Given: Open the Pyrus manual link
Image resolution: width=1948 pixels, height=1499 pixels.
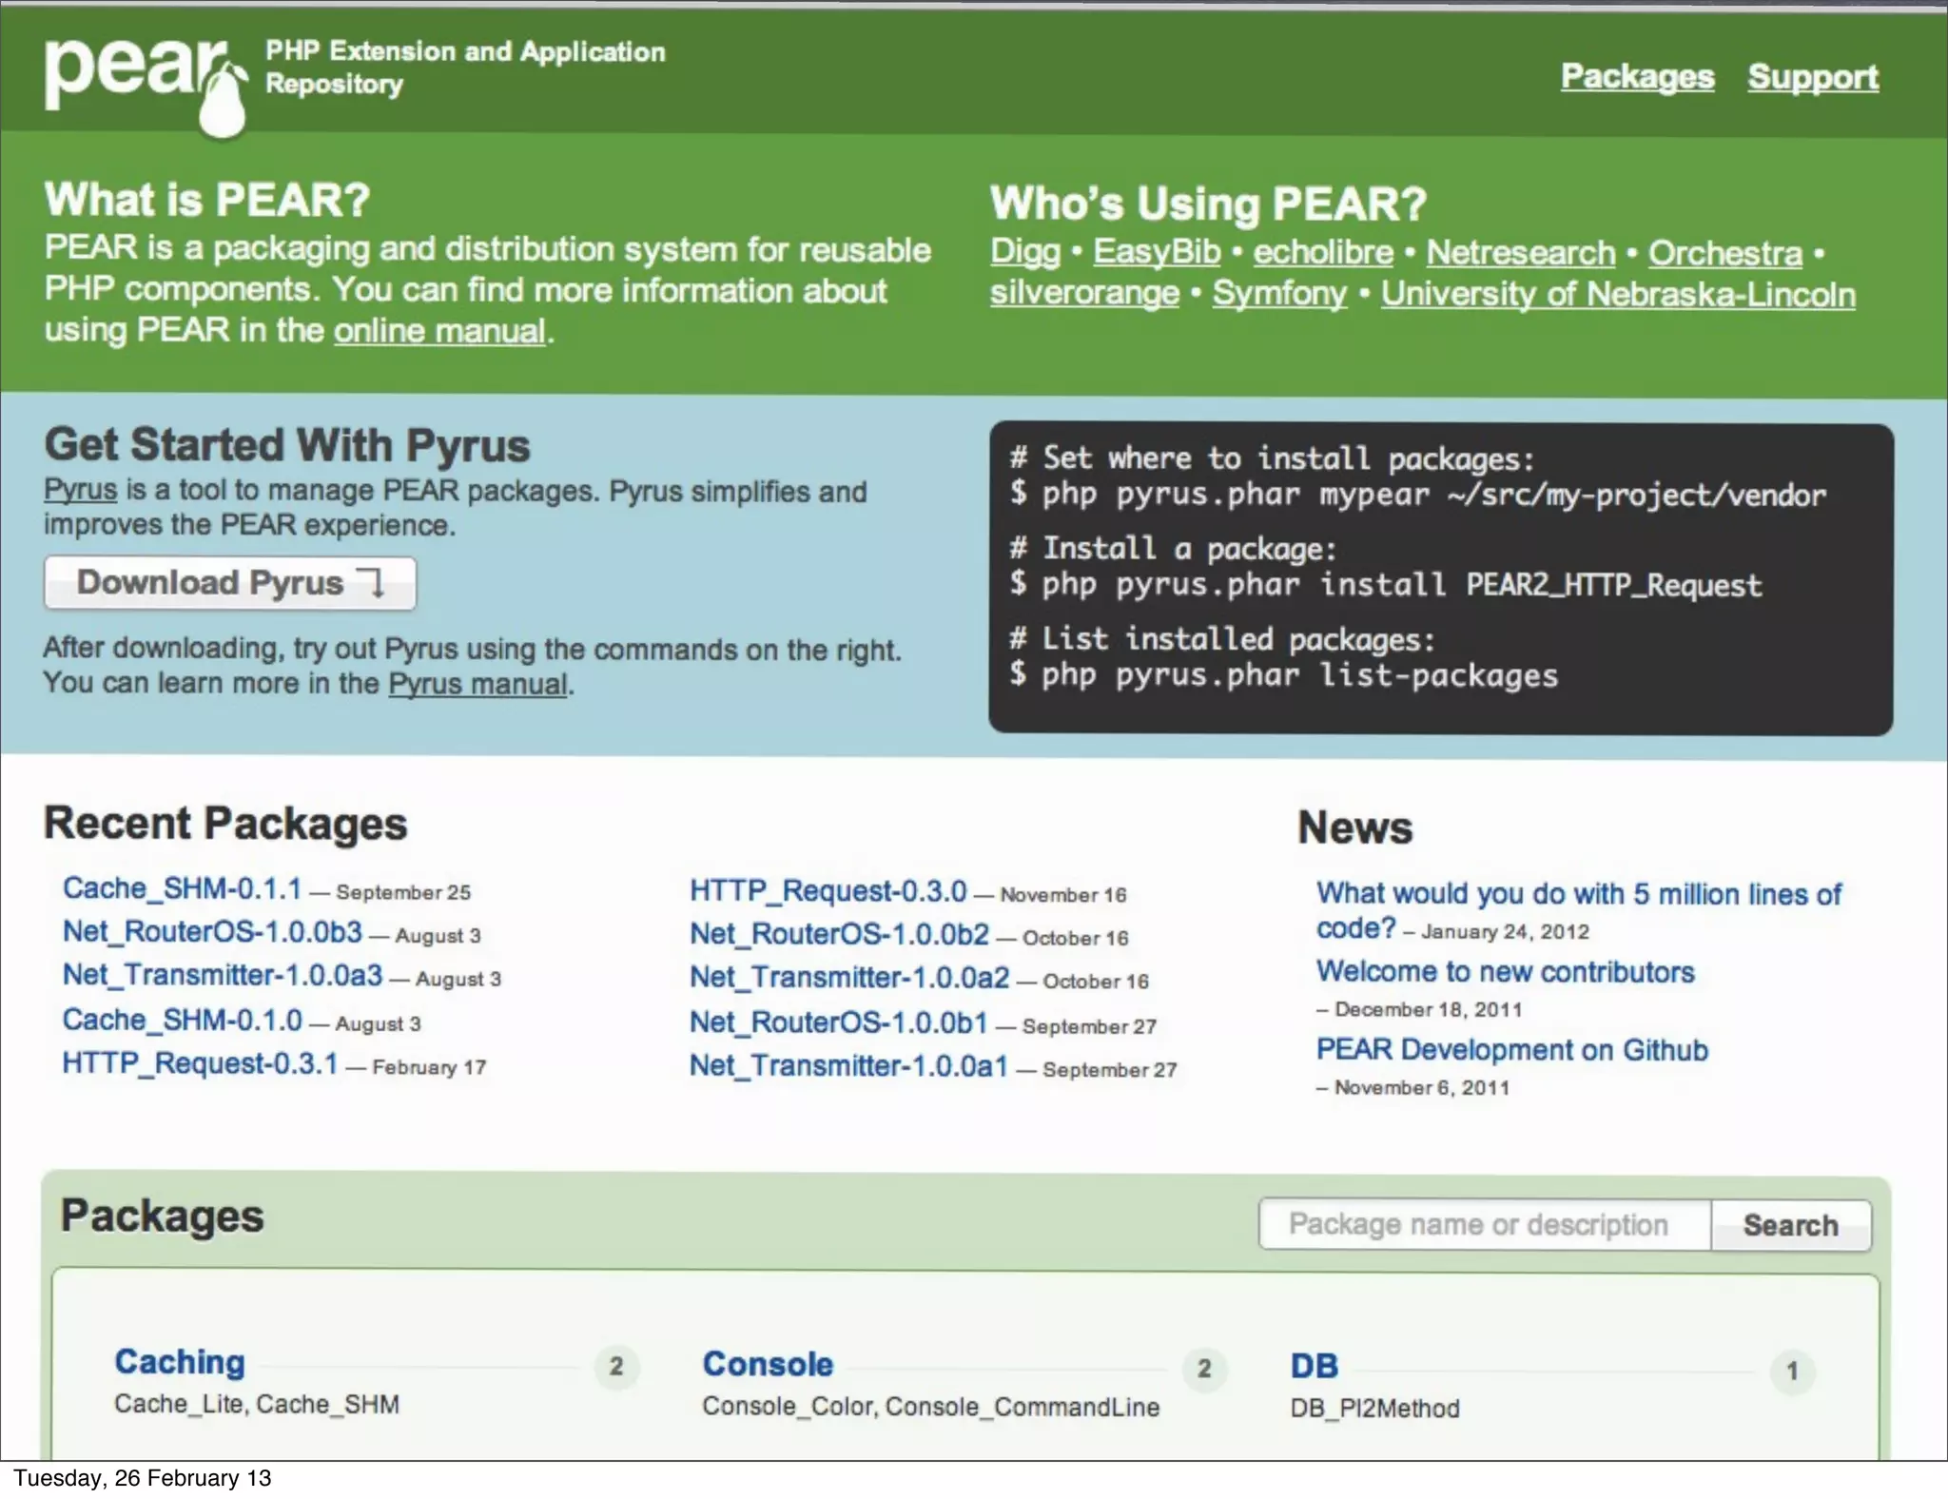Looking at the screenshot, I should click(x=477, y=684).
